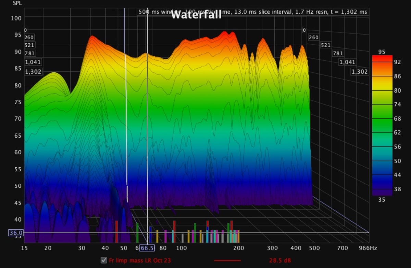
Task: Click the 521 time label on right
Action: point(326,45)
